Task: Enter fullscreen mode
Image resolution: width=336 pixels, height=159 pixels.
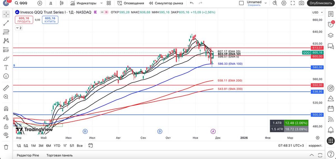Action: [x=293, y=3]
